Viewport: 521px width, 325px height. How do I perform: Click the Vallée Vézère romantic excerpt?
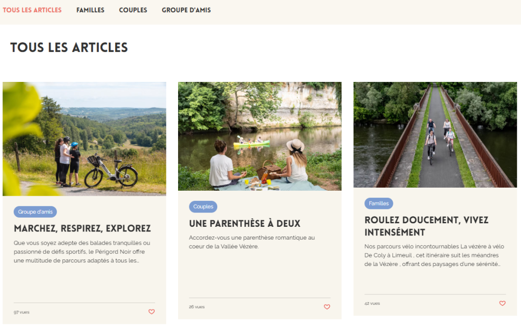252,242
